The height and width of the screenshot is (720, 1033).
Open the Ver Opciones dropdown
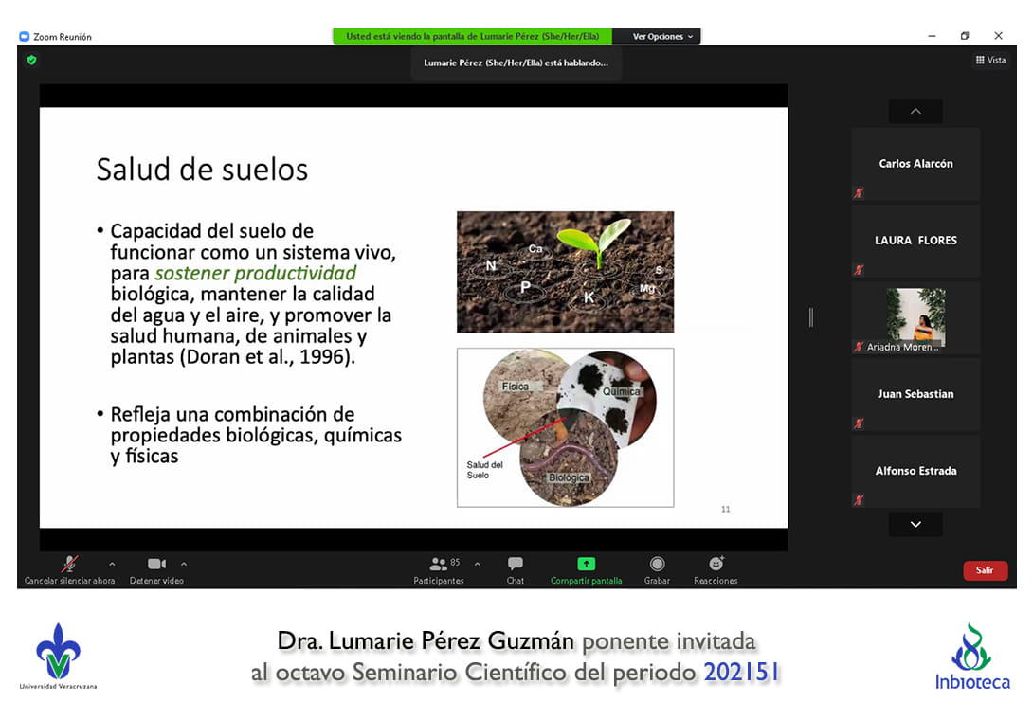(x=662, y=37)
